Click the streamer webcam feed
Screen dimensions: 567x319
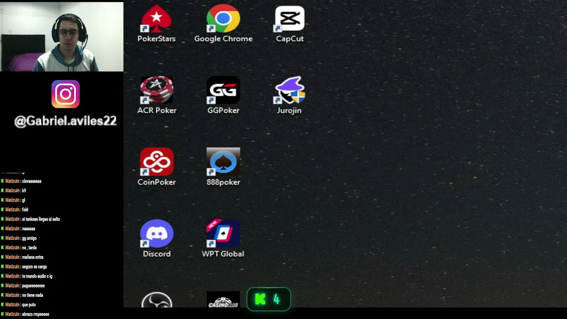click(x=62, y=37)
